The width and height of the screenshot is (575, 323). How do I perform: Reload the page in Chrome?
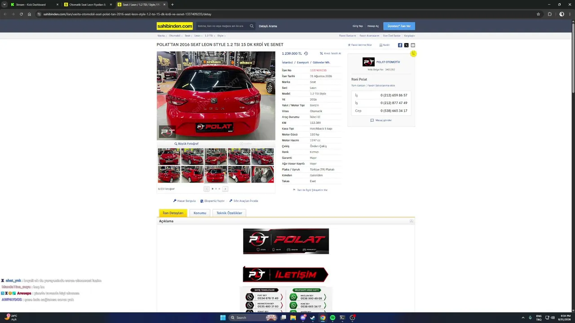click(21, 14)
